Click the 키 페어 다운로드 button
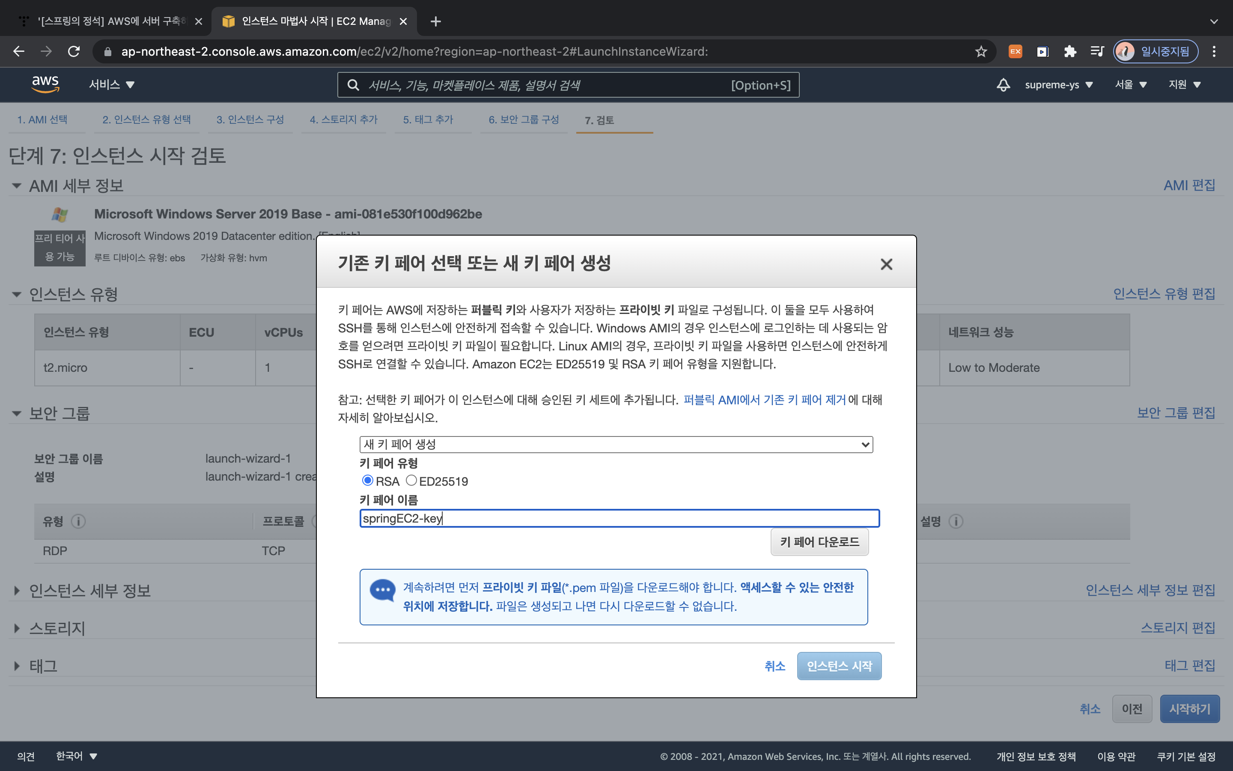1233x771 pixels. pyautogui.click(x=819, y=542)
